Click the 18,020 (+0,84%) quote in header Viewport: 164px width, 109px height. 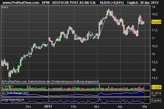112,3
